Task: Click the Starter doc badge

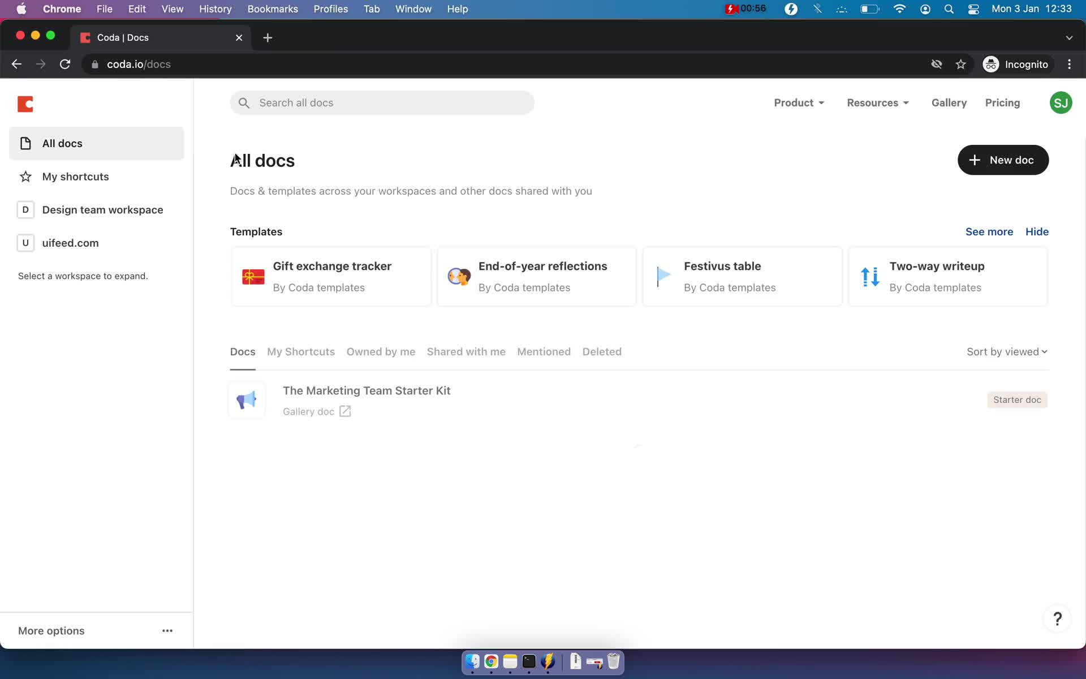Action: point(1017,400)
